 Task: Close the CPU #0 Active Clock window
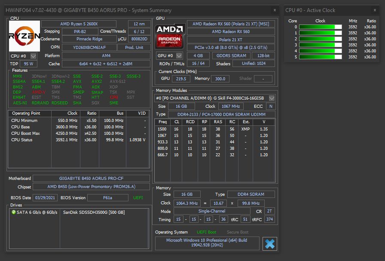375,10
